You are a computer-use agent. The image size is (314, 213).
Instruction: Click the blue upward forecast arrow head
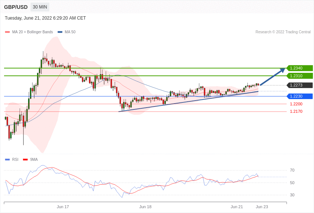tap(282, 70)
